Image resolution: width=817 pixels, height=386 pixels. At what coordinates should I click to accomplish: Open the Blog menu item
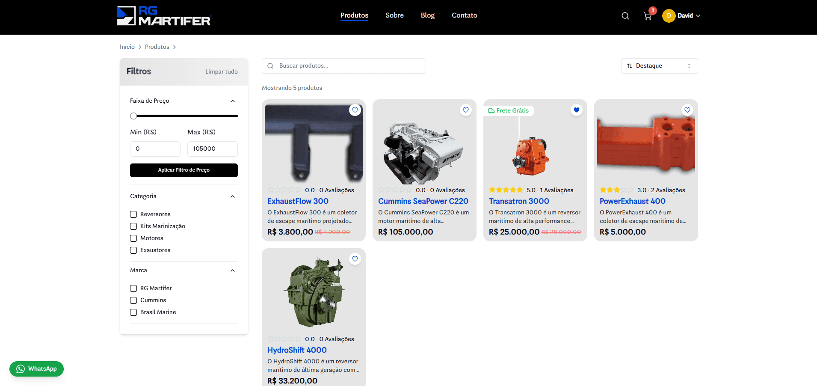(427, 15)
